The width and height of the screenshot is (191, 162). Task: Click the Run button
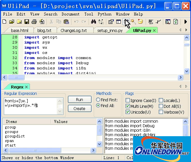point(80,99)
